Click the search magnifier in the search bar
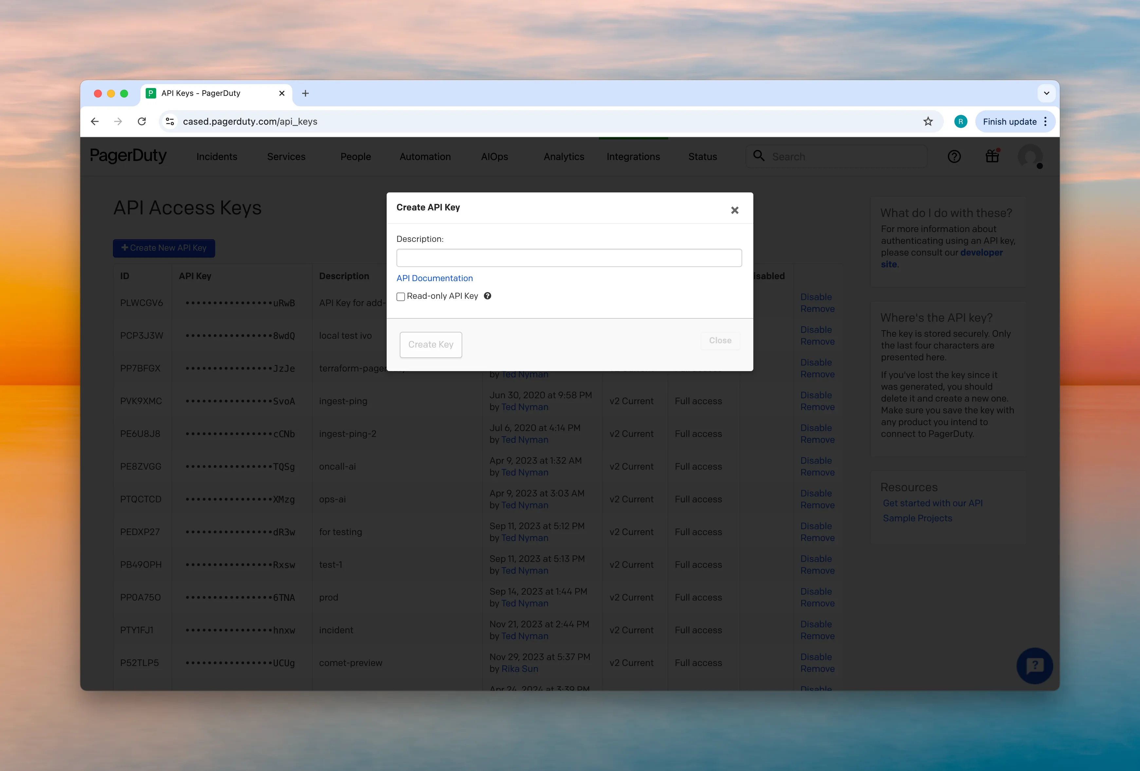The height and width of the screenshot is (771, 1140). tap(759, 156)
